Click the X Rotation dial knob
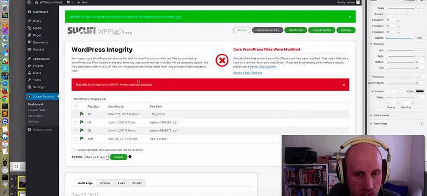 [x=399, y=20]
